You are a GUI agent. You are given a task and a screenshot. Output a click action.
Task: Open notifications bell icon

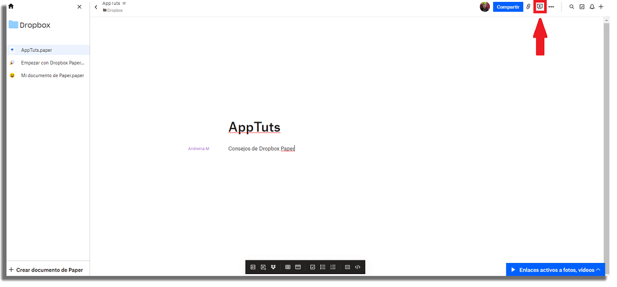(x=592, y=7)
